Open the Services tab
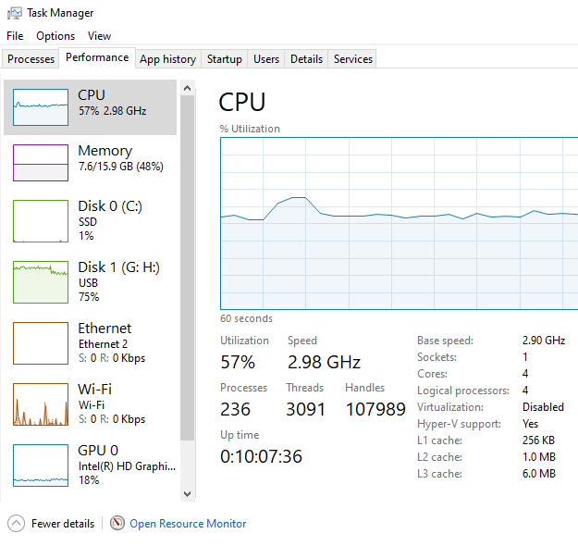 coord(352,59)
